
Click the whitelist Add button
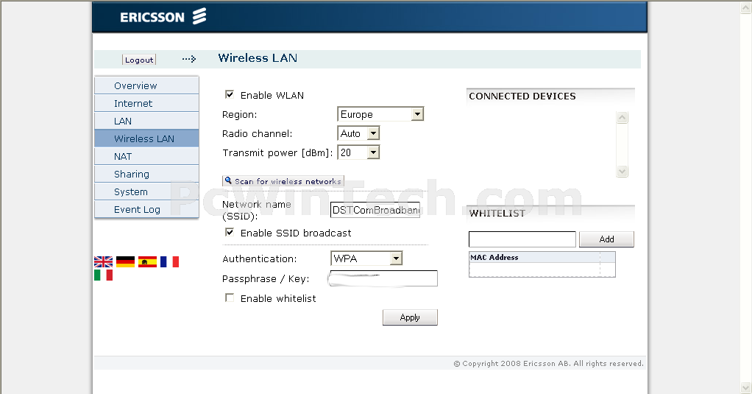pos(607,239)
